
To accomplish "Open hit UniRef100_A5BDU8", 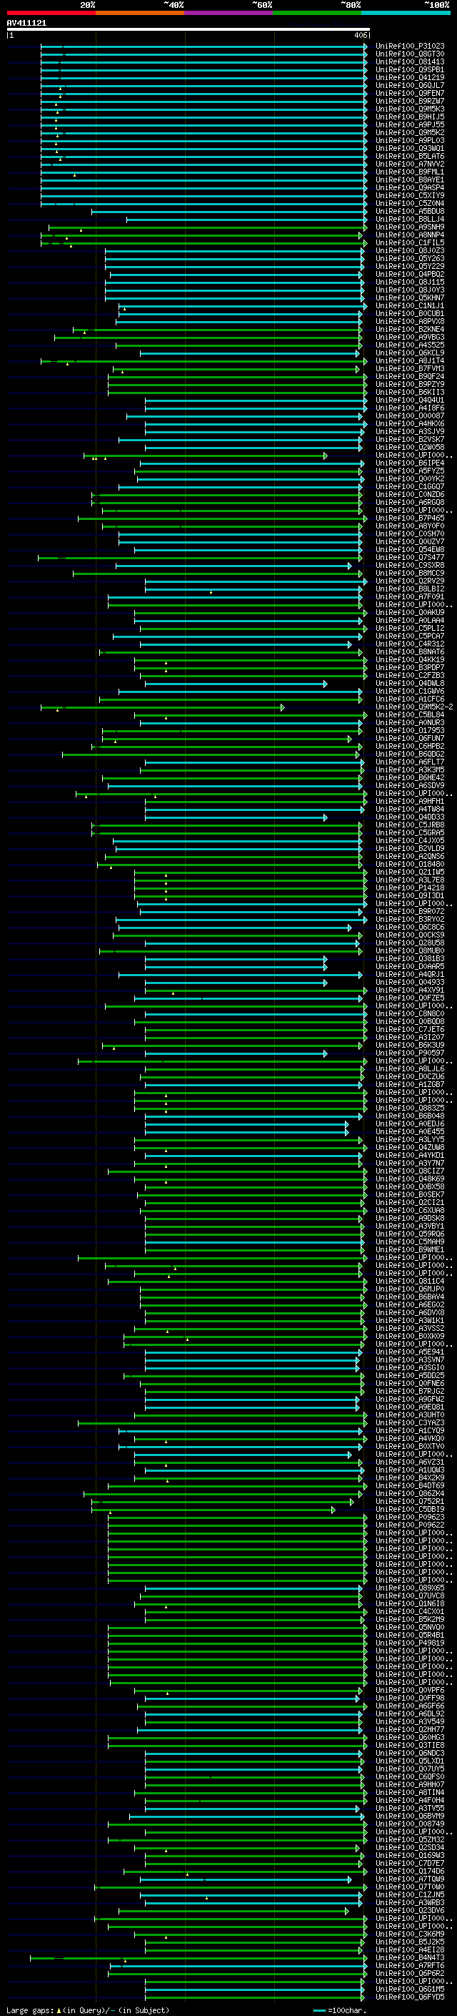I will [409, 211].
